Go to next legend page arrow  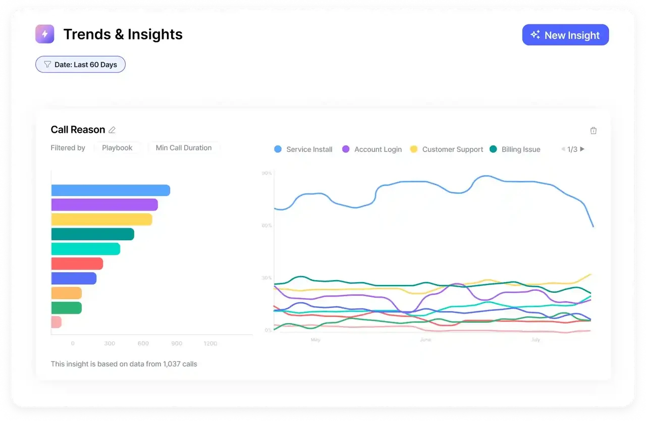coord(582,149)
